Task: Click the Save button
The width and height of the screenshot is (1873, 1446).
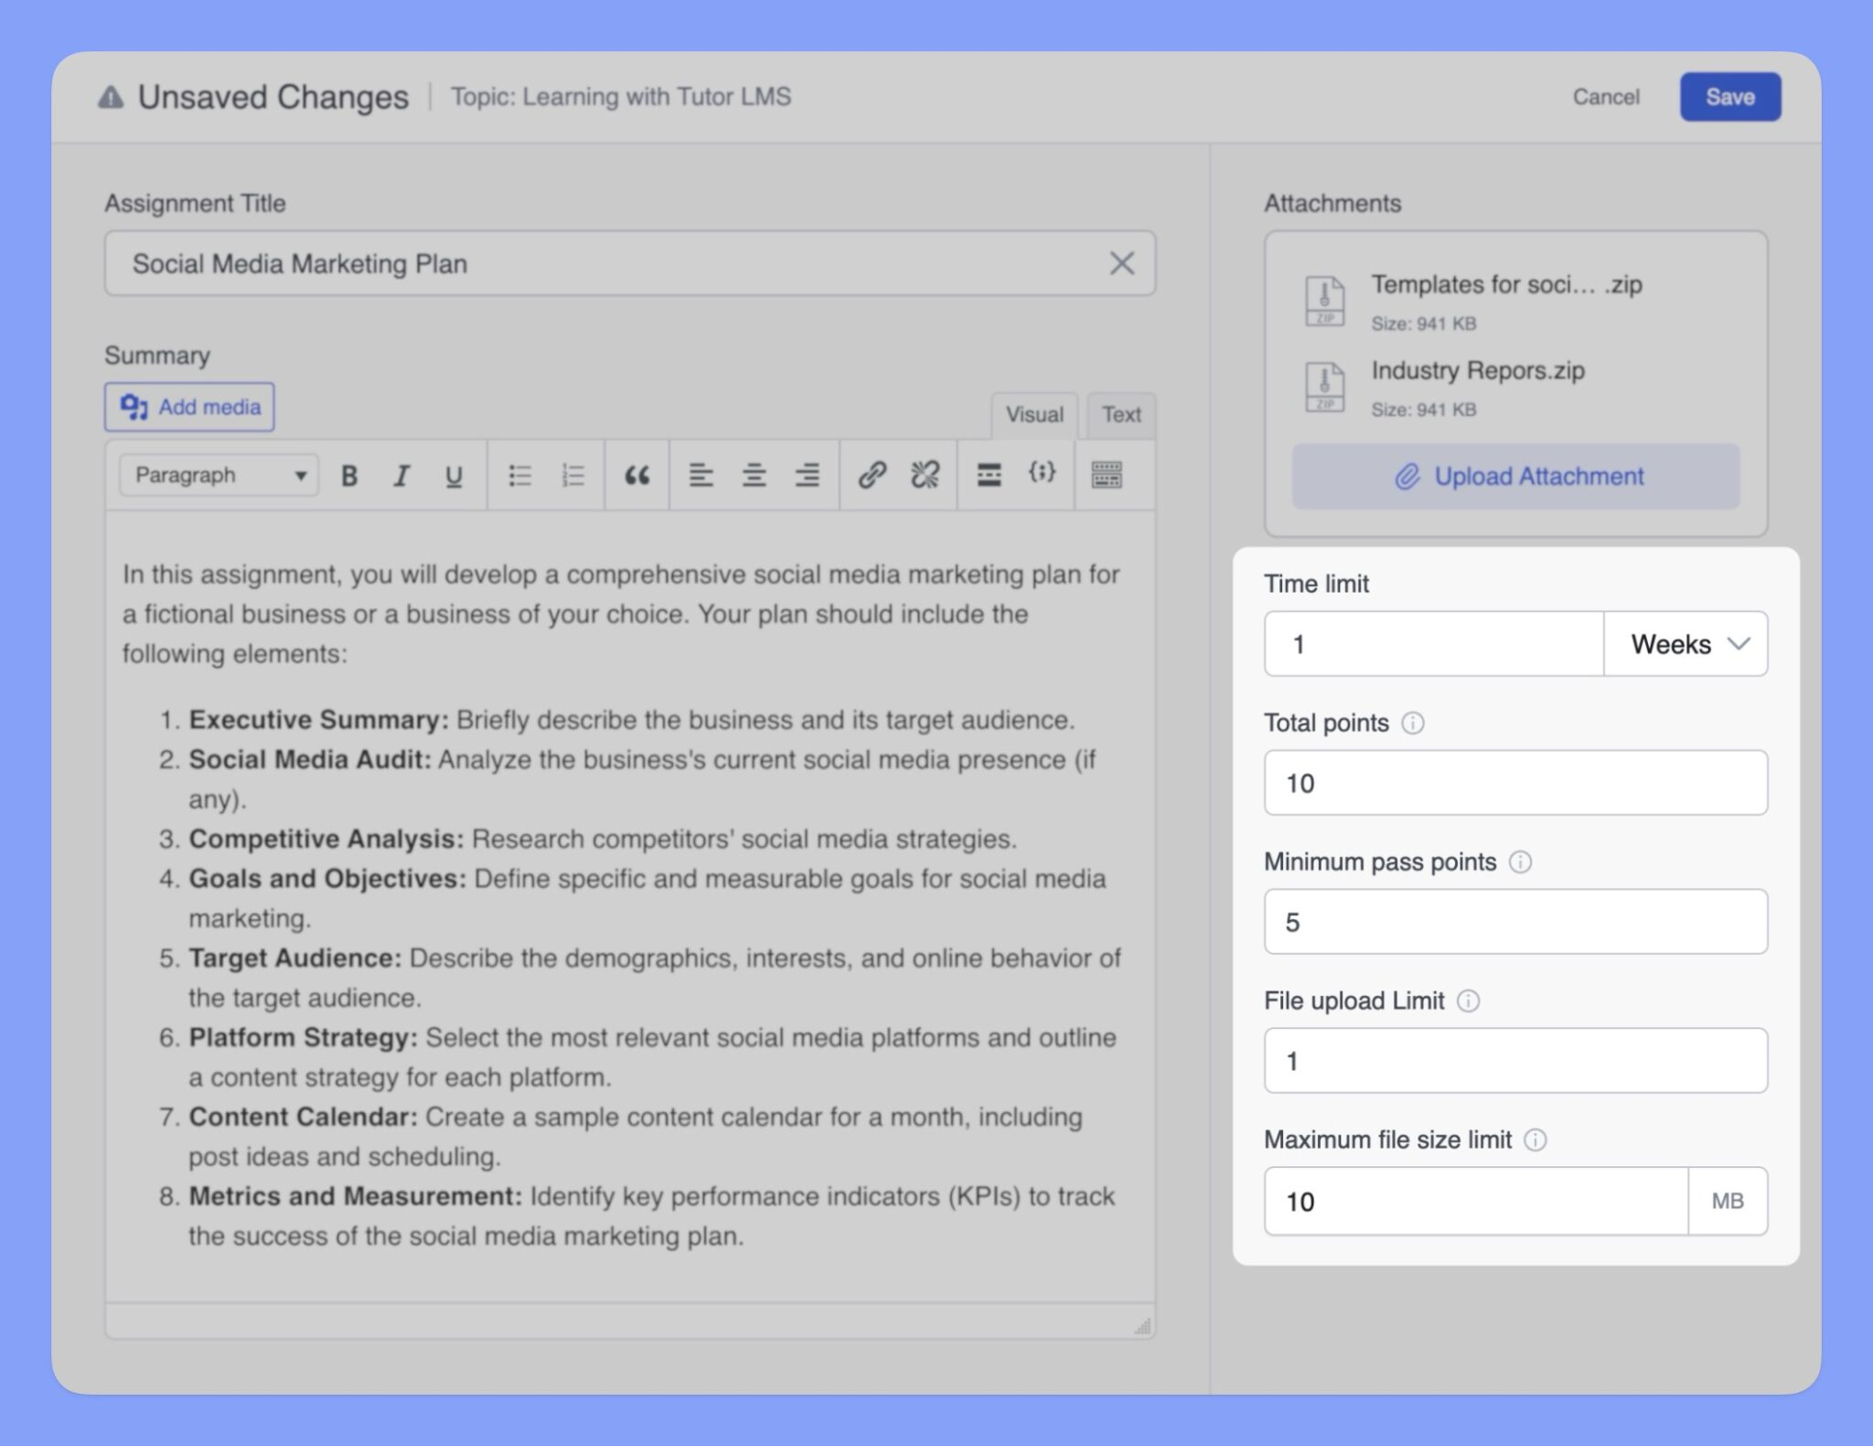Action: point(1729,97)
